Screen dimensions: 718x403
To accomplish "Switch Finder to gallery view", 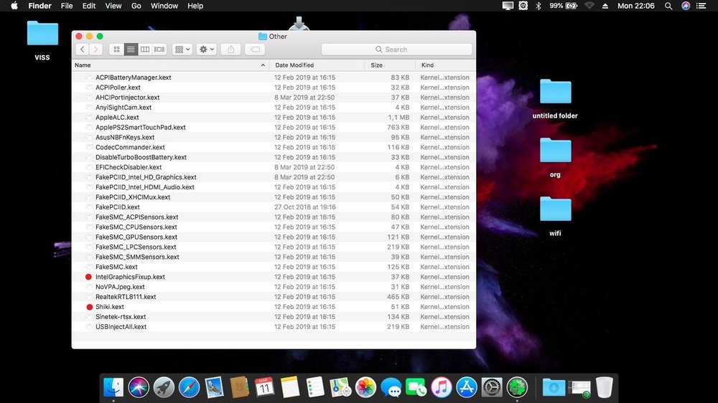I will 159,49.
